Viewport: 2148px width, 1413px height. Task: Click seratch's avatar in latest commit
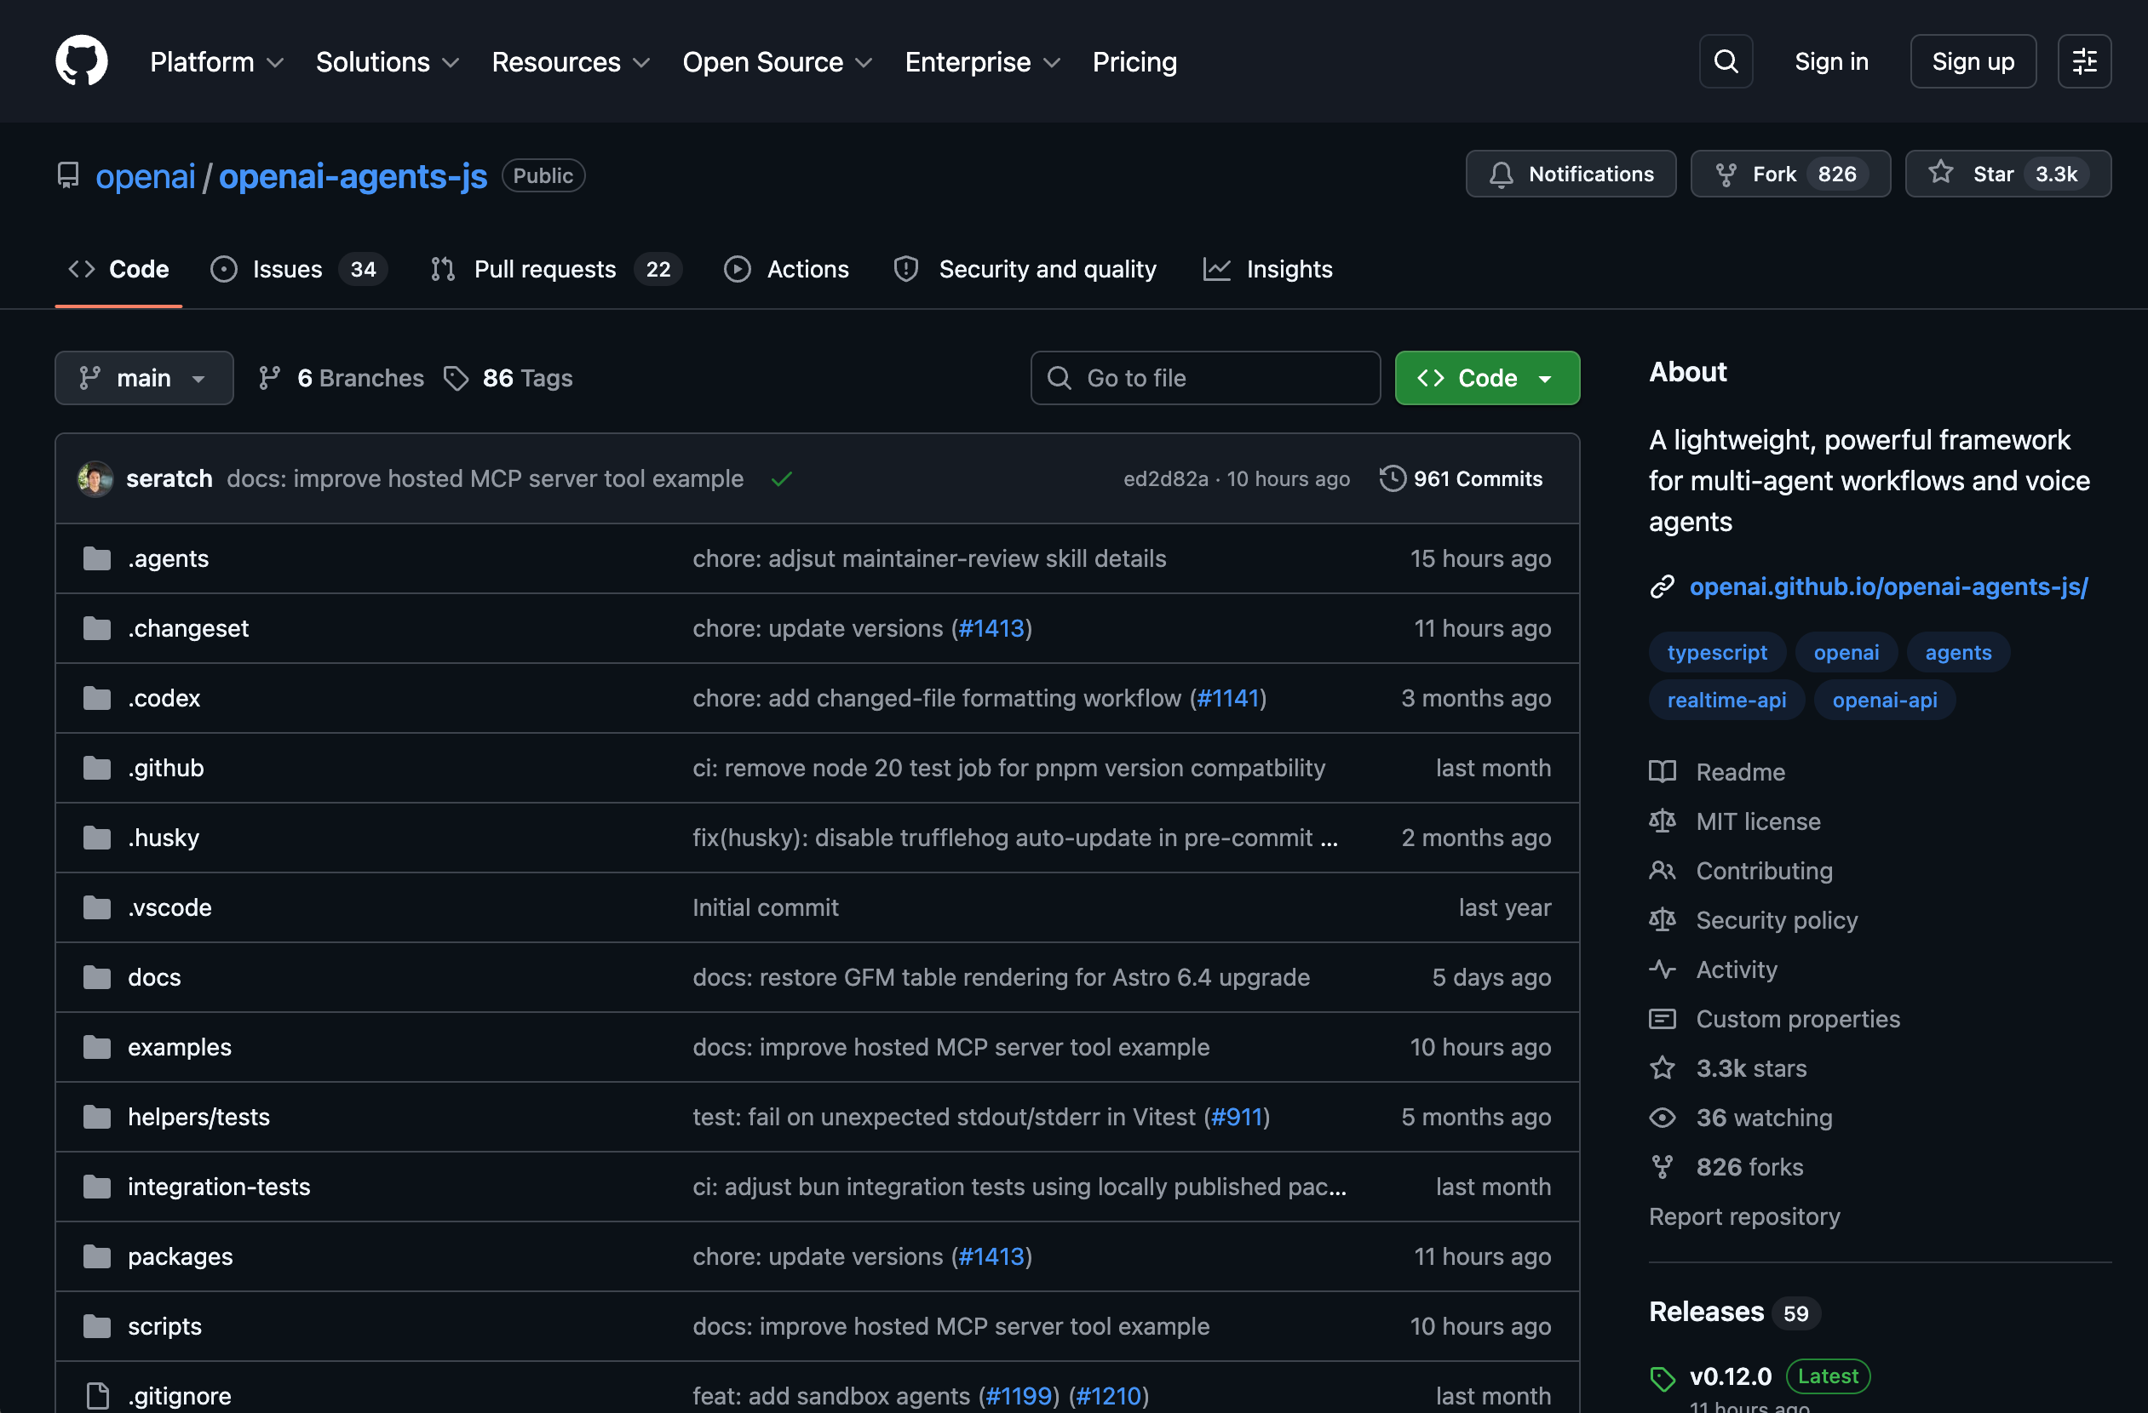(x=95, y=479)
